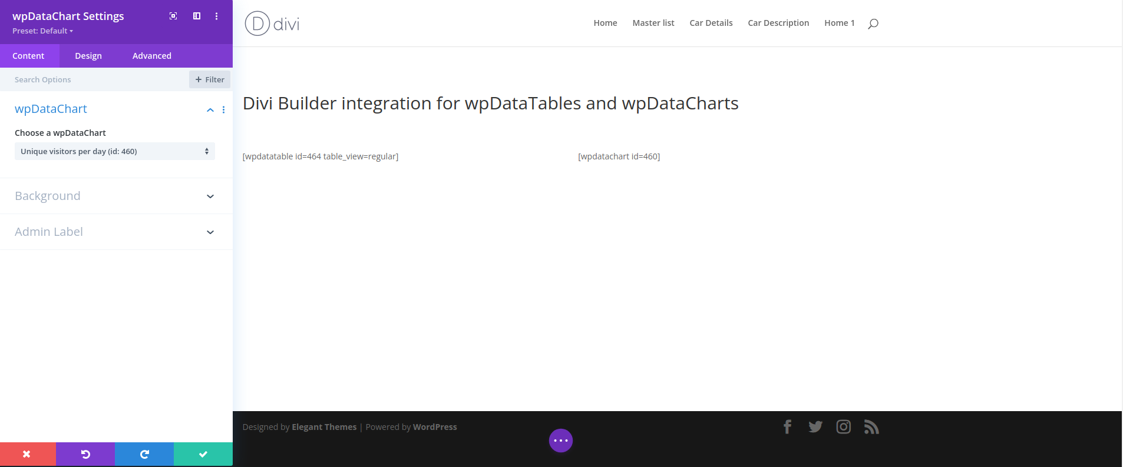This screenshot has height=467, width=1123.
Task: Expand the Admin Label section
Action: (x=116, y=232)
